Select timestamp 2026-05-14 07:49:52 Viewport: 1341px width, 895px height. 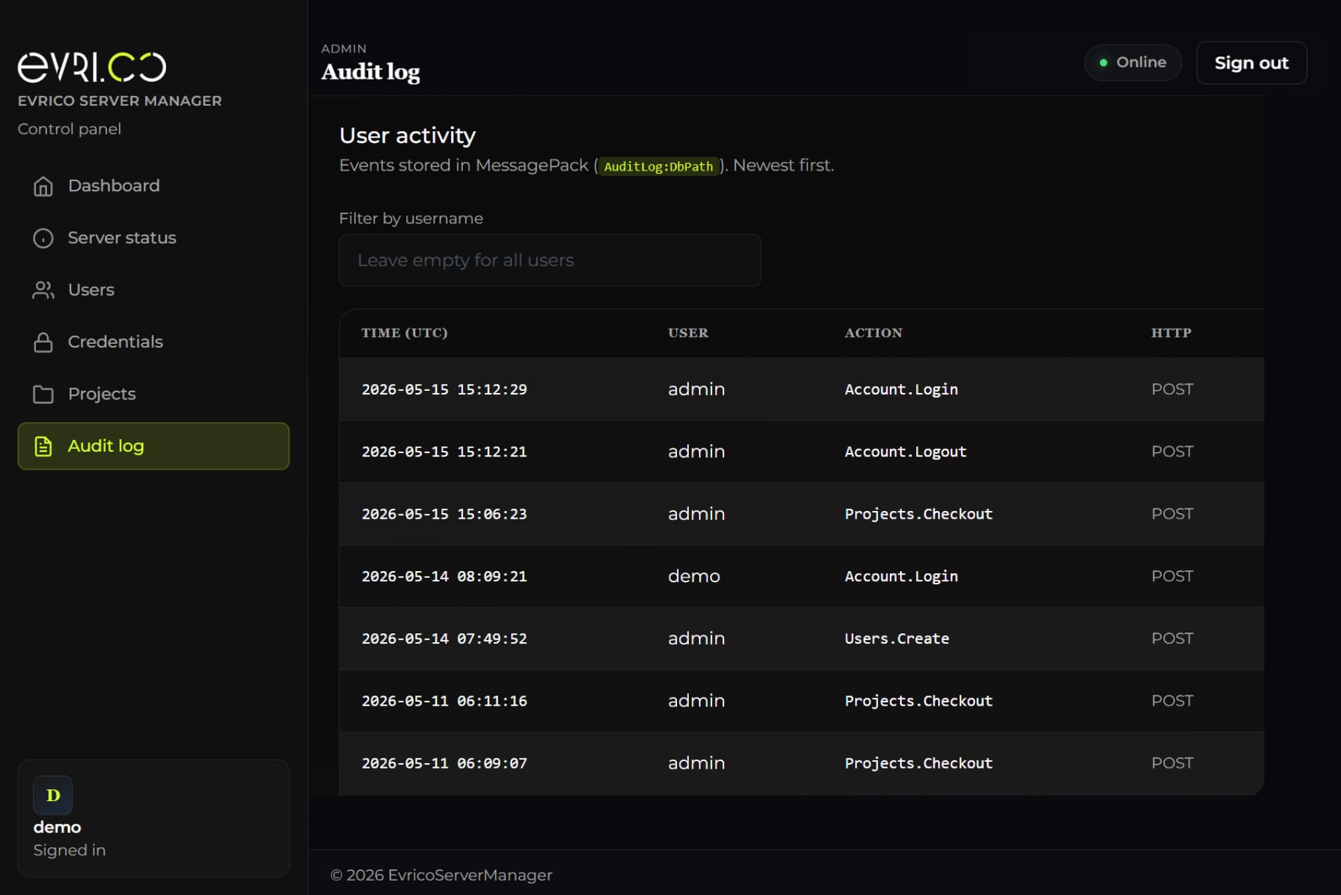click(x=444, y=639)
